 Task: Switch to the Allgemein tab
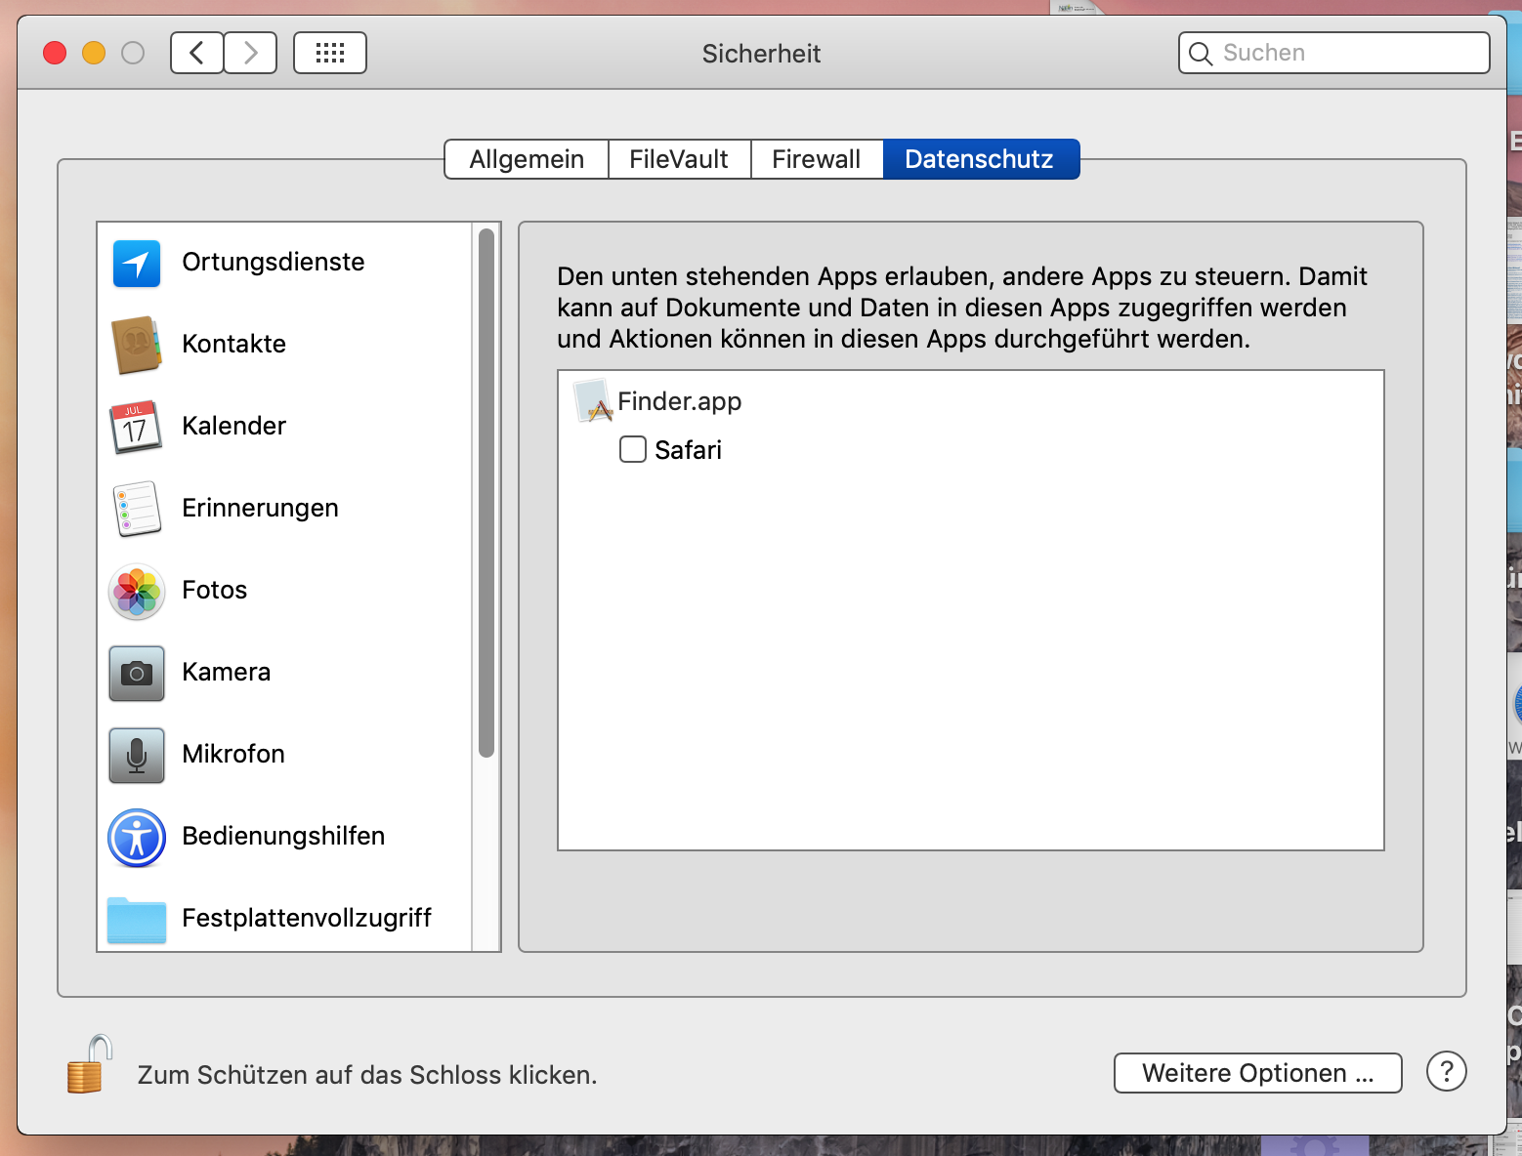[x=527, y=159]
